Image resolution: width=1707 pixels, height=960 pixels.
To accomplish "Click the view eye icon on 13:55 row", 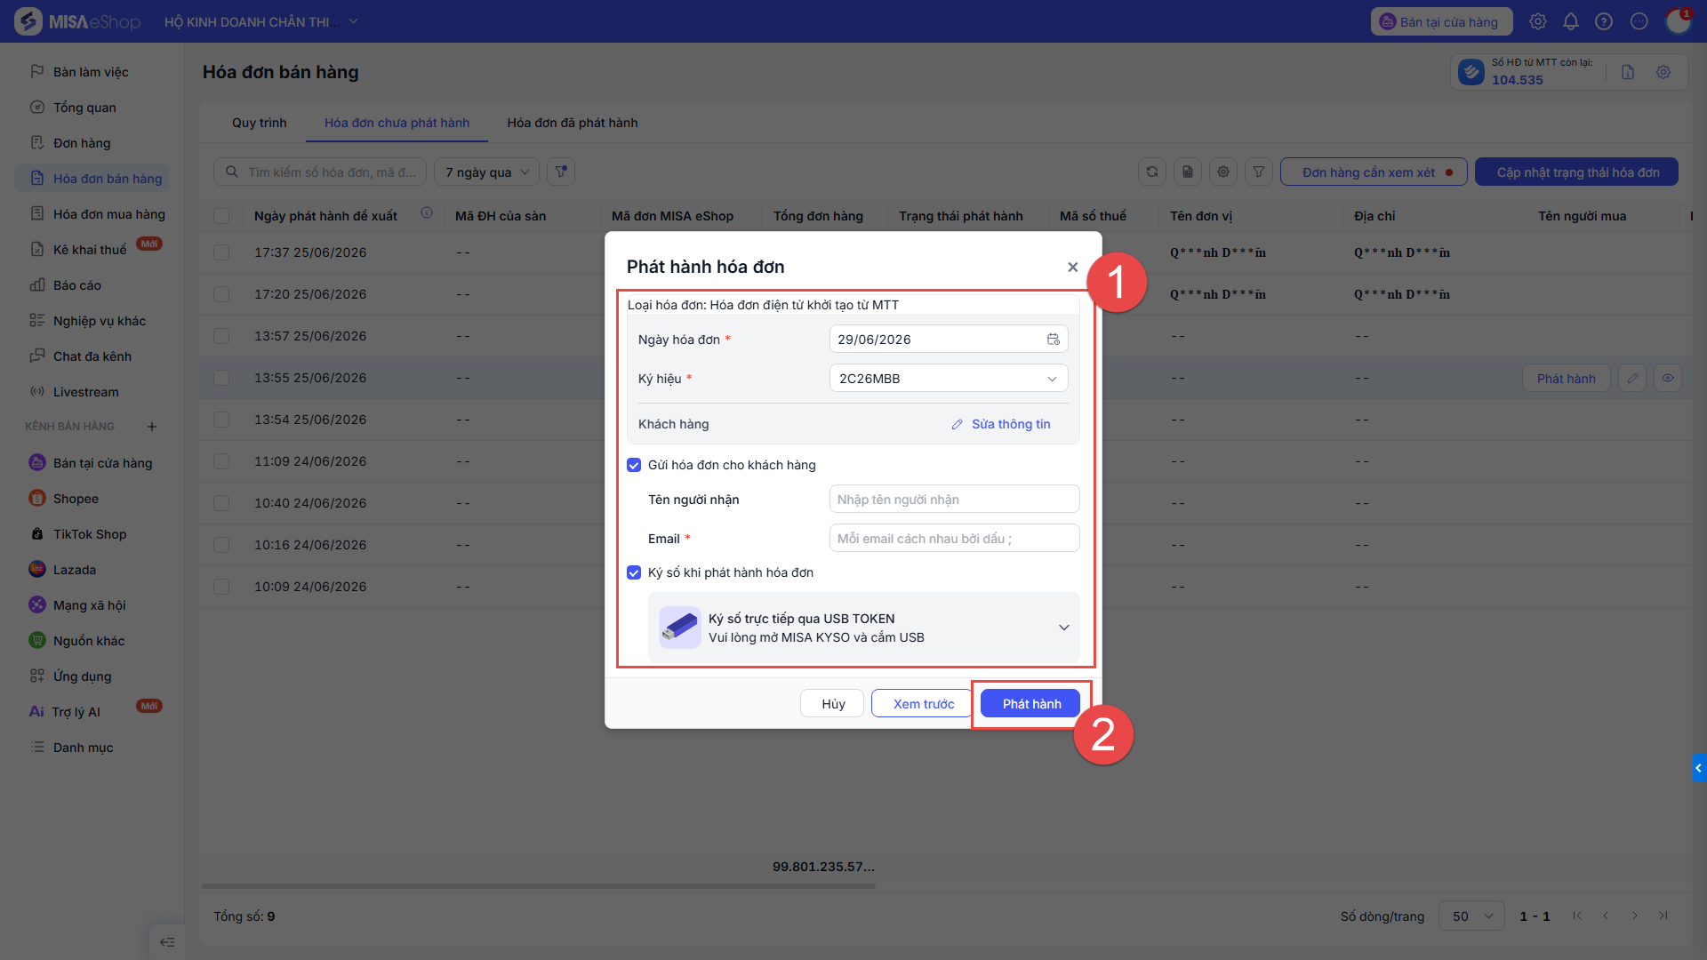I will (1668, 378).
